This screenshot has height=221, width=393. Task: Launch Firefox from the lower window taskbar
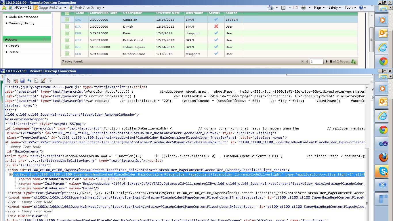coord(383,158)
